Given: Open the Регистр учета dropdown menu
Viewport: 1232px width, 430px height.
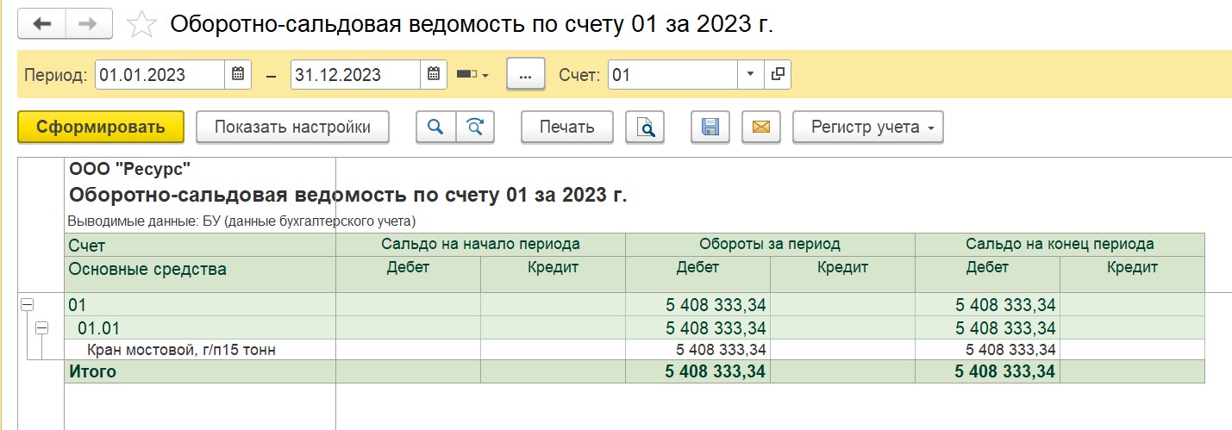Looking at the screenshot, I should (868, 127).
